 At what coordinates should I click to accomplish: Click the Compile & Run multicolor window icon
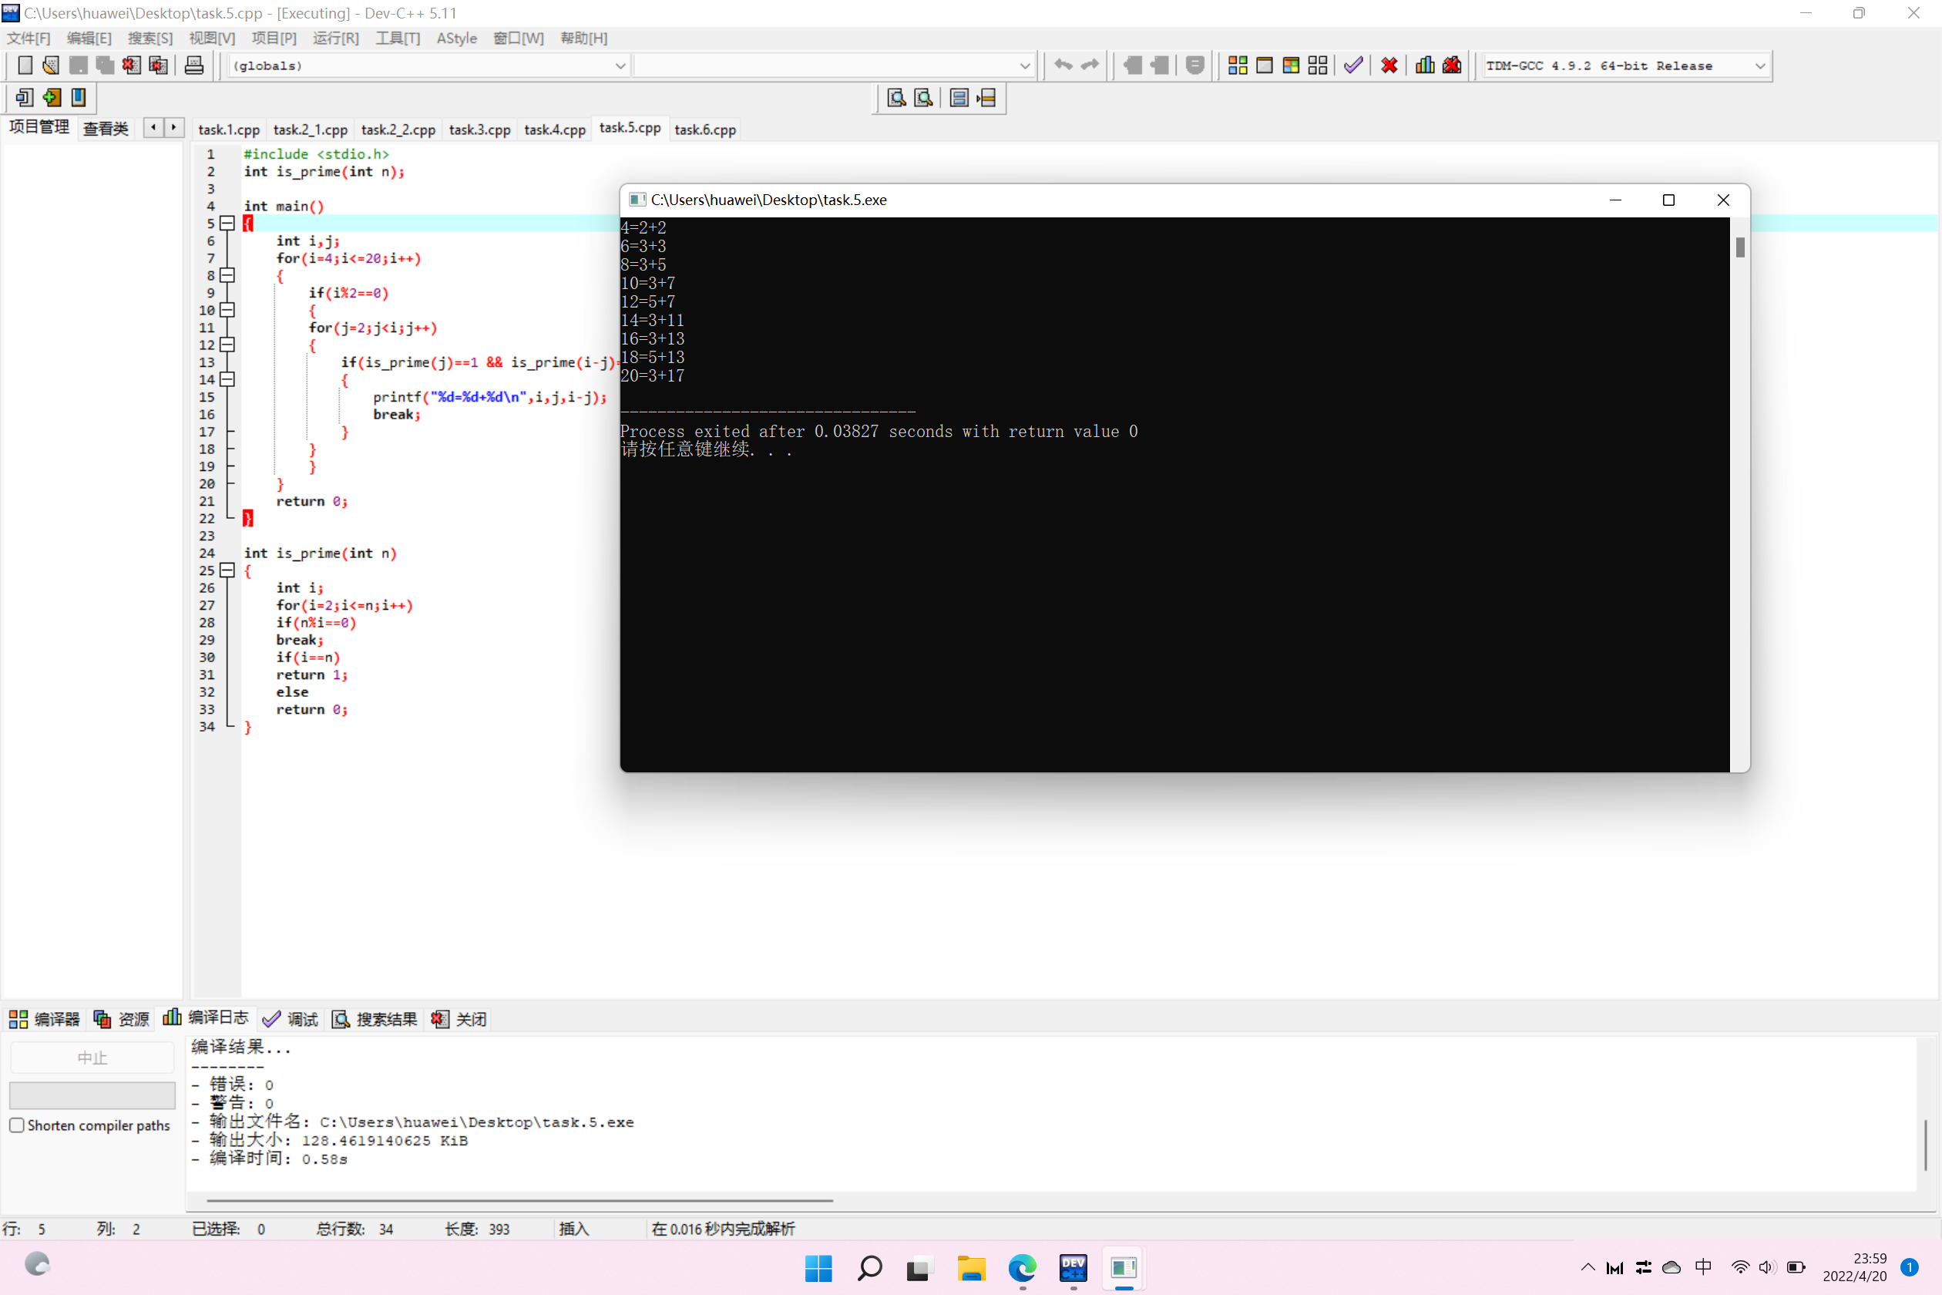pos(1292,66)
